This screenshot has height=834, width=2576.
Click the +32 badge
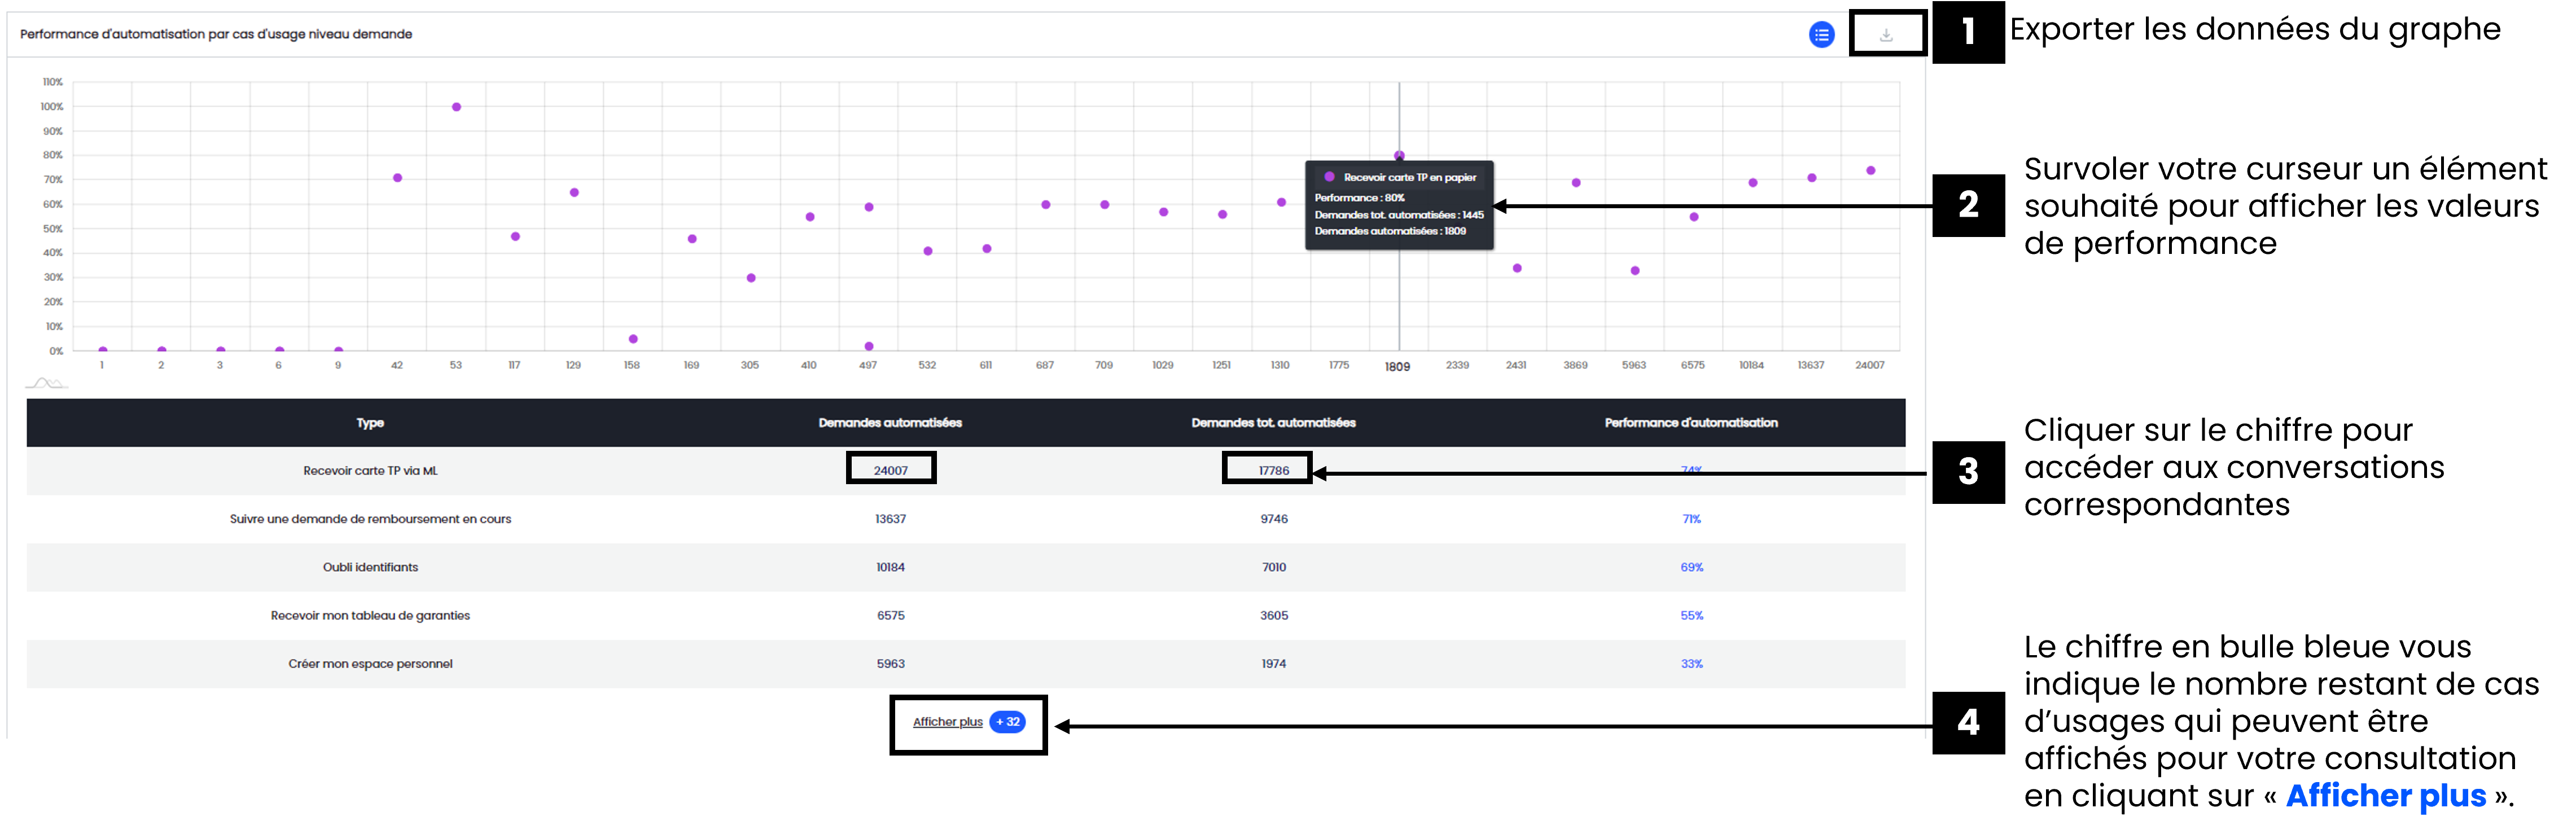[x=1007, y=722]
